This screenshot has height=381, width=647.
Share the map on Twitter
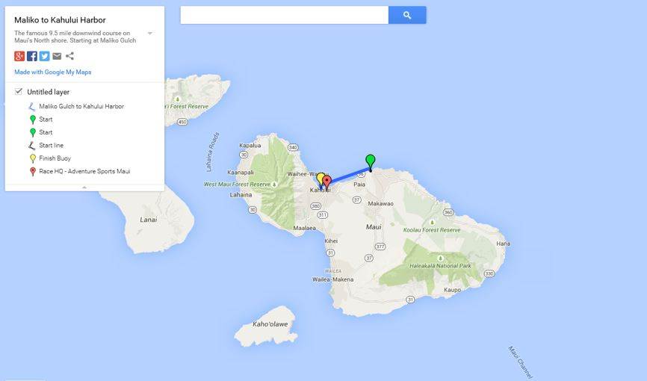pyautogui.click(x=45, y=56)
